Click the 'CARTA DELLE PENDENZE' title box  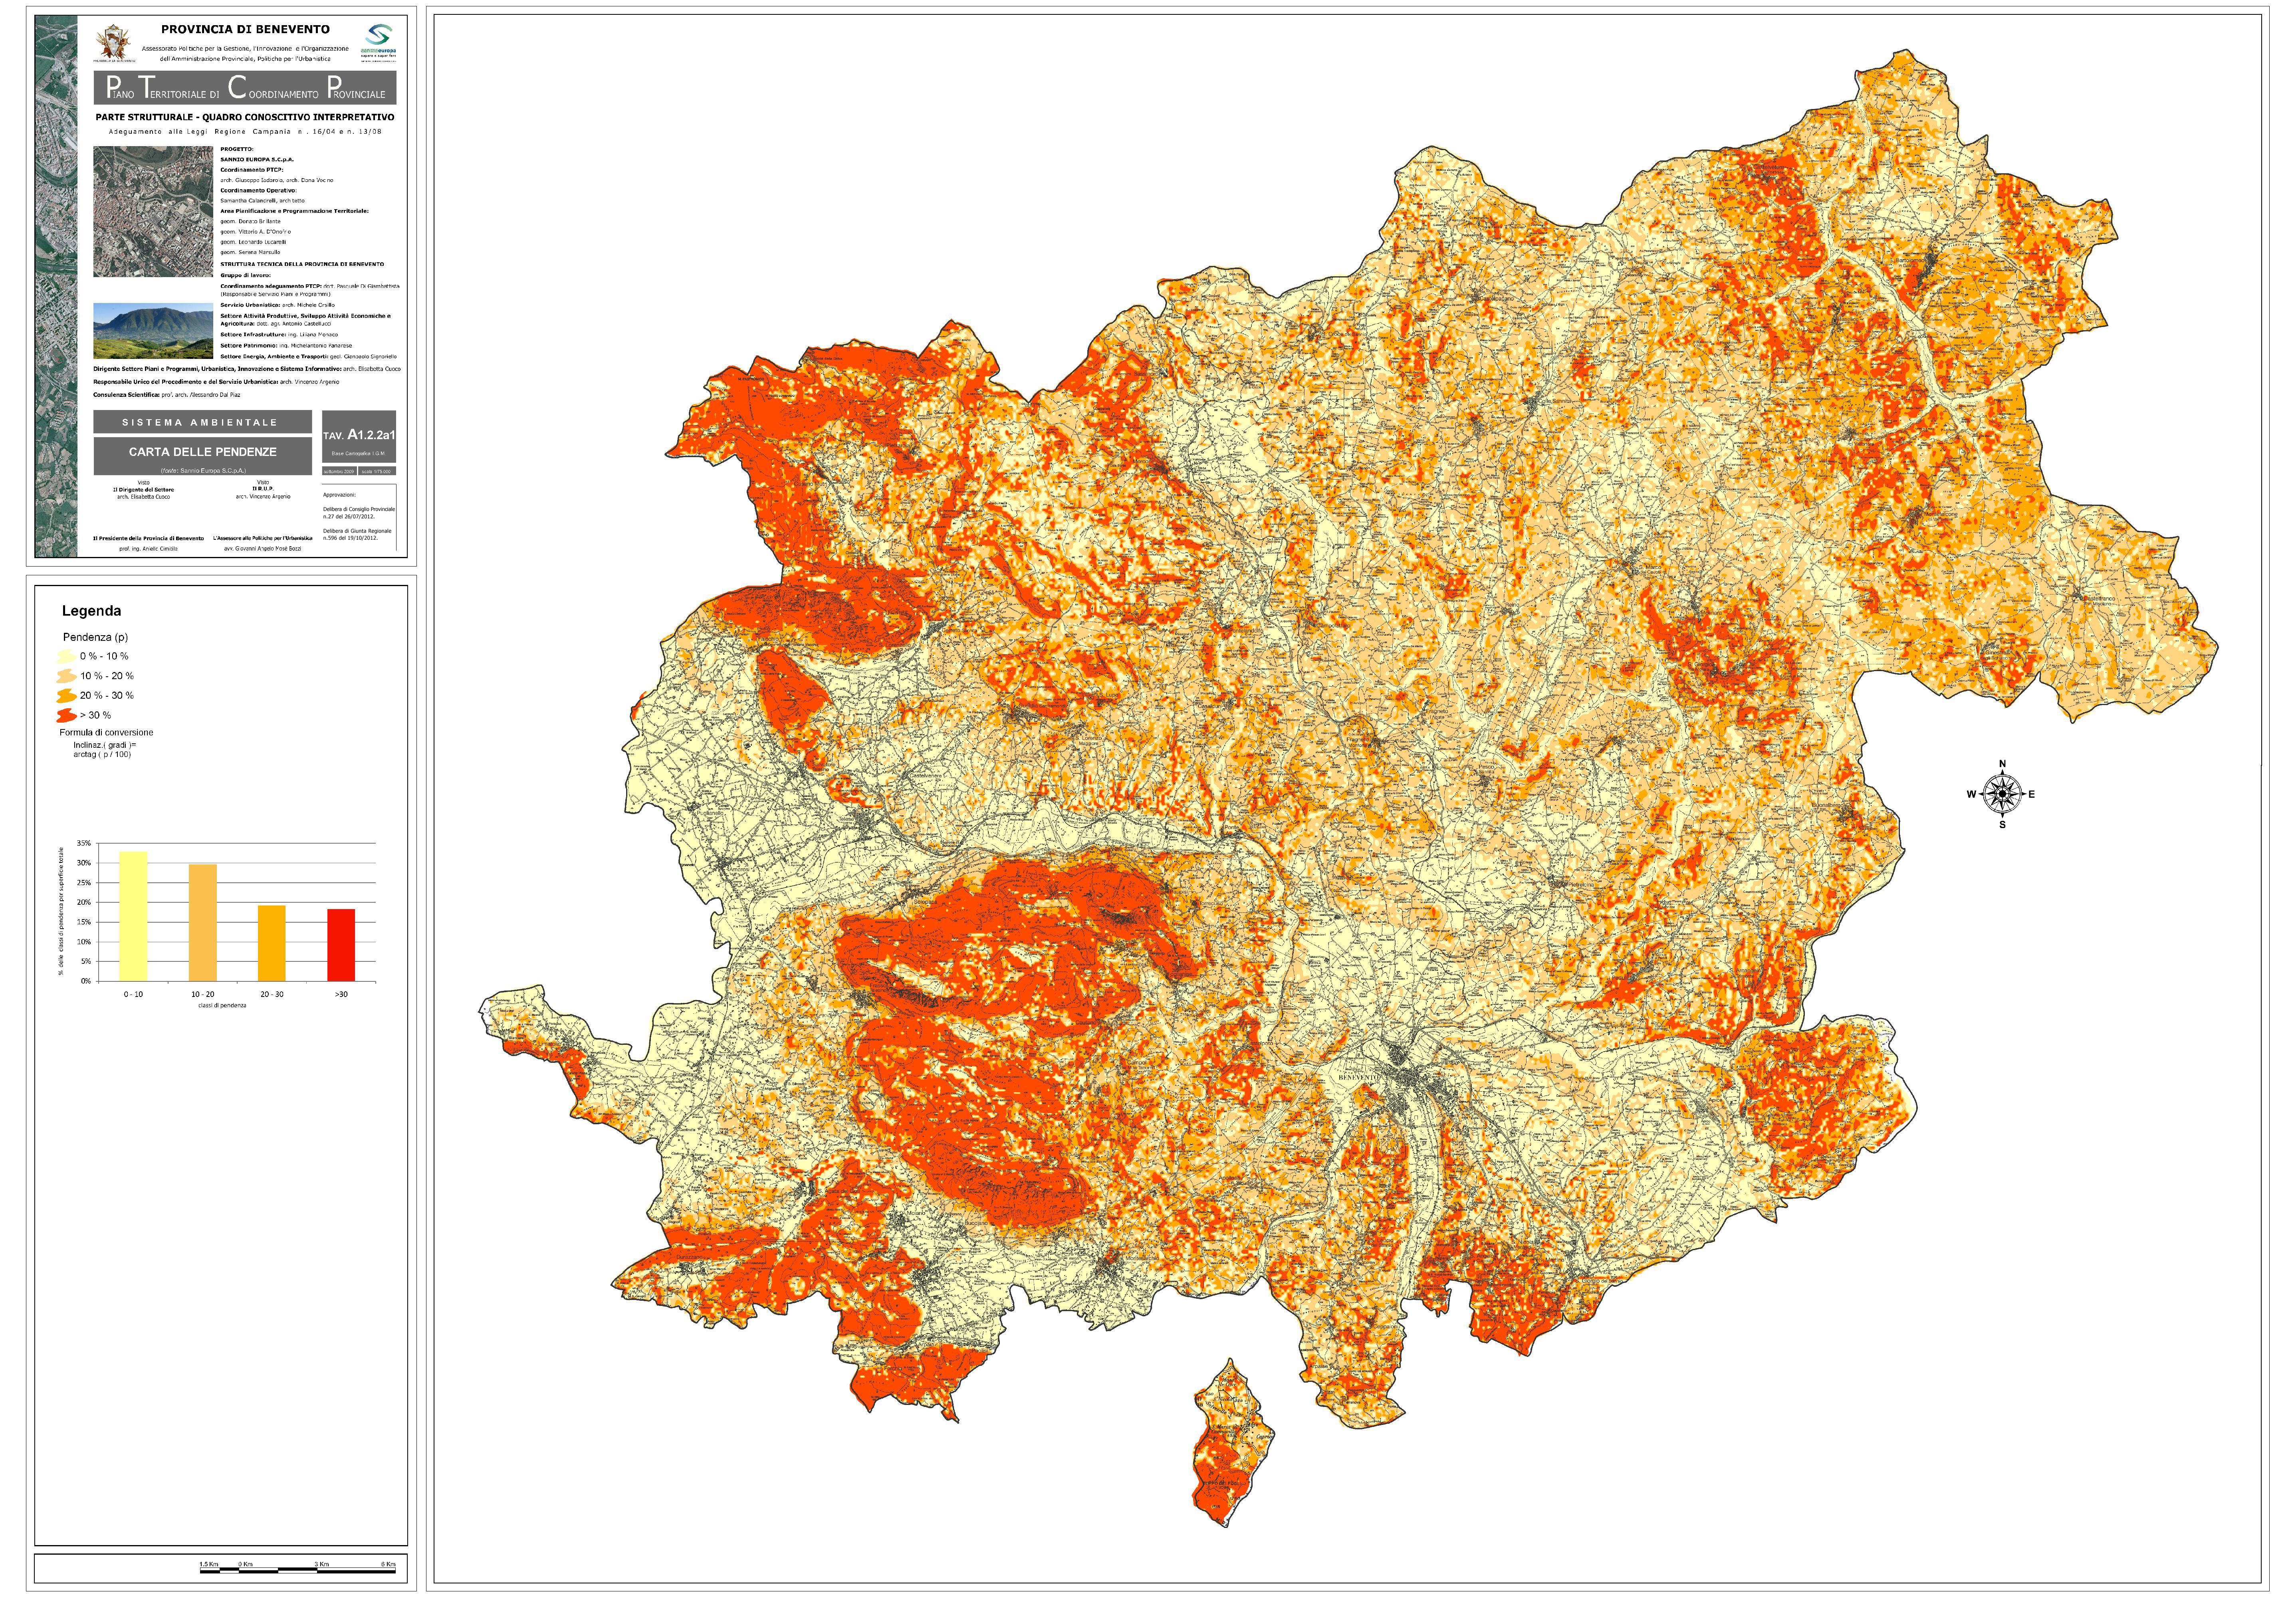click(203, 456)
